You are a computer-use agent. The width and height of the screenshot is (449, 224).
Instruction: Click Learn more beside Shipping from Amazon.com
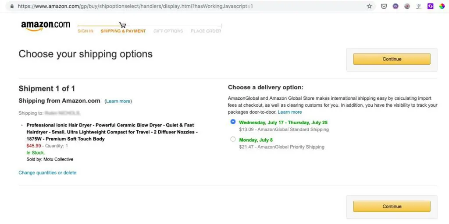[x=118, y=101]
